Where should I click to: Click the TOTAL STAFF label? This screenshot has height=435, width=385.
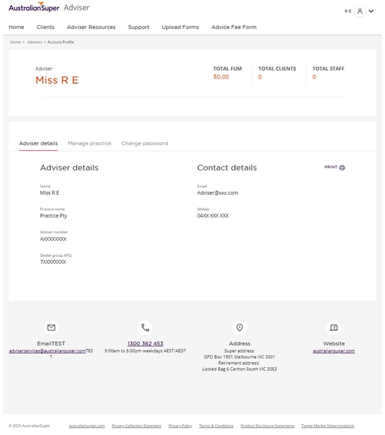click(328, 69)
